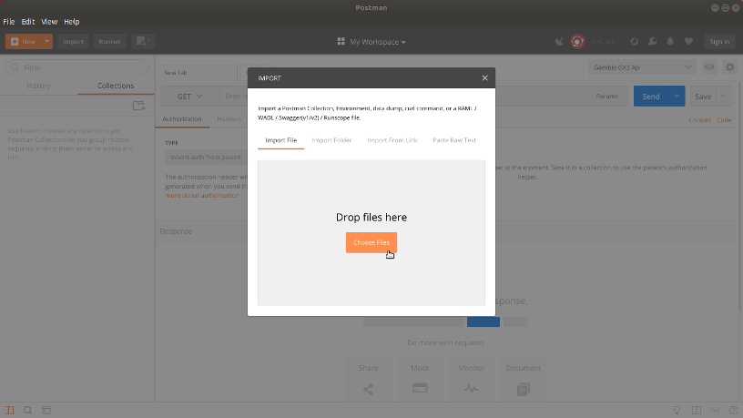
Task: Close the Import dialog
Action: [484, 78]
